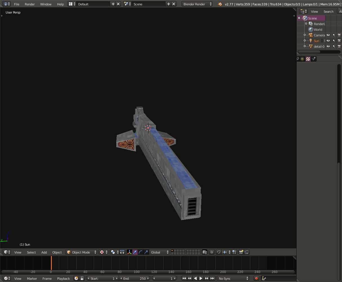Hide the Camera object via eye icon
This screenshot has height=282, width=342.
328,35
